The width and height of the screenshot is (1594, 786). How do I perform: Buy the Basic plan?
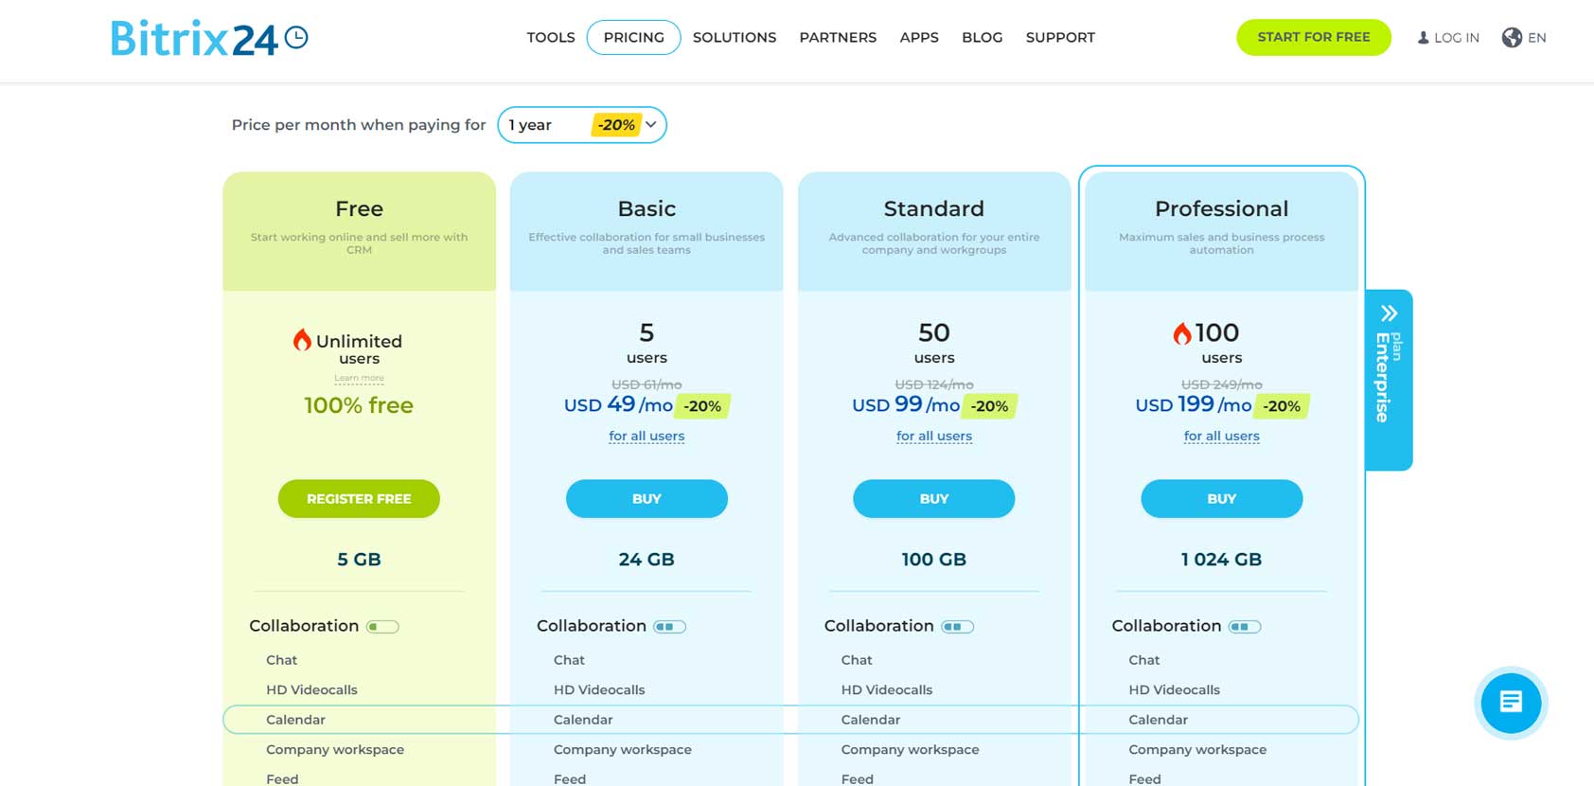(x=646, y=499)
